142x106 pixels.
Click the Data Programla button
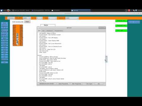[x=63, y=84]
